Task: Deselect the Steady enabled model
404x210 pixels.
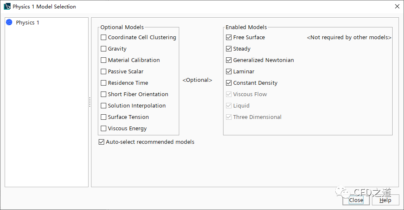Action: coord(229,49)
